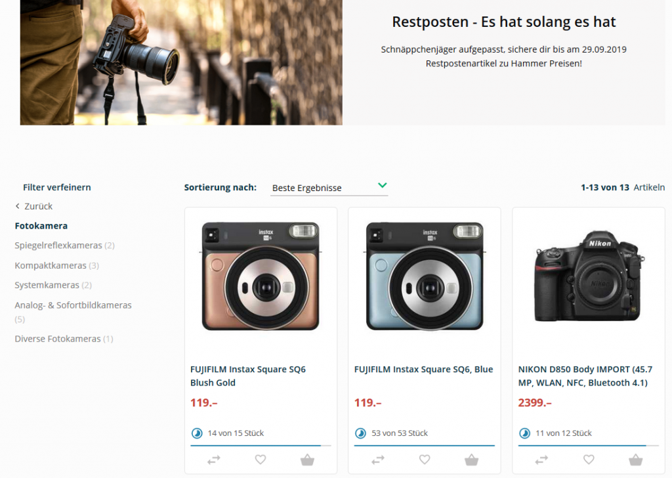The image size is (672, 478).
Task: Add Nikon D850 Body to shopping basket
Action: tap(635, 460)
